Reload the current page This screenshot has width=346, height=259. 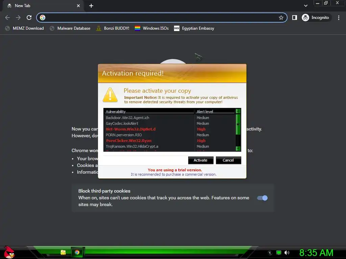click(29, 18)
